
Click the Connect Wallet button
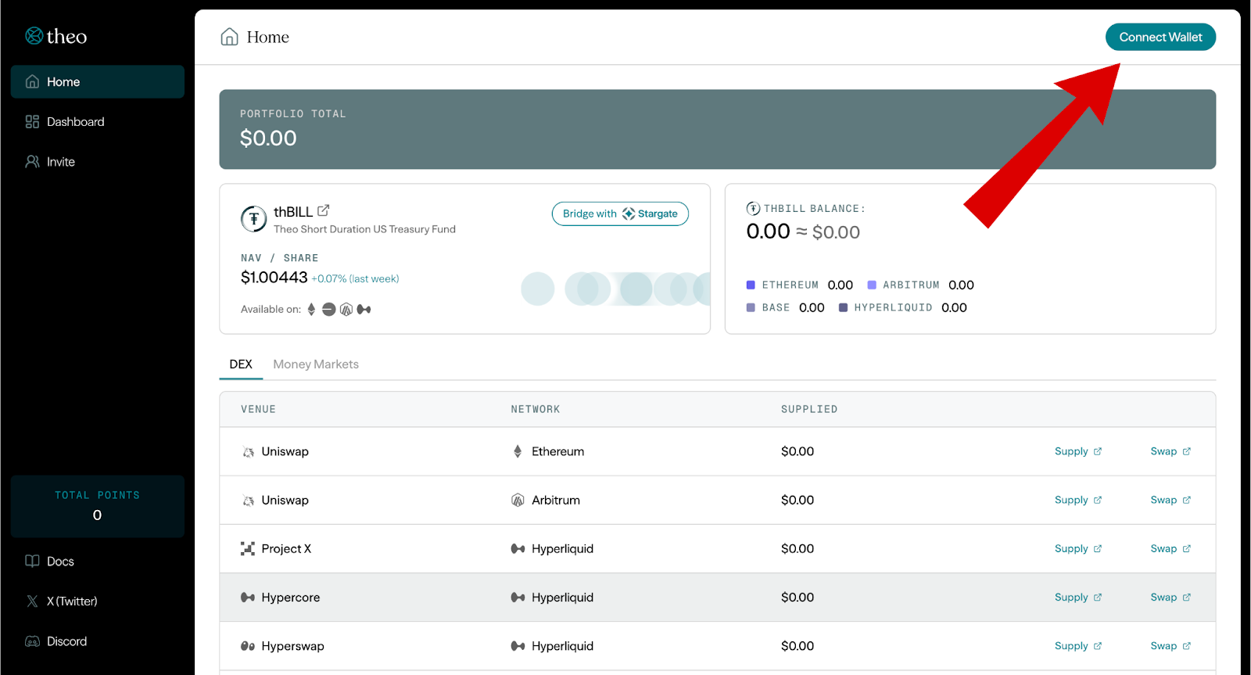1160,37
